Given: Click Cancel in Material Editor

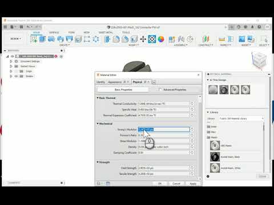Looking at the screenshot, I should coord(176,183).
